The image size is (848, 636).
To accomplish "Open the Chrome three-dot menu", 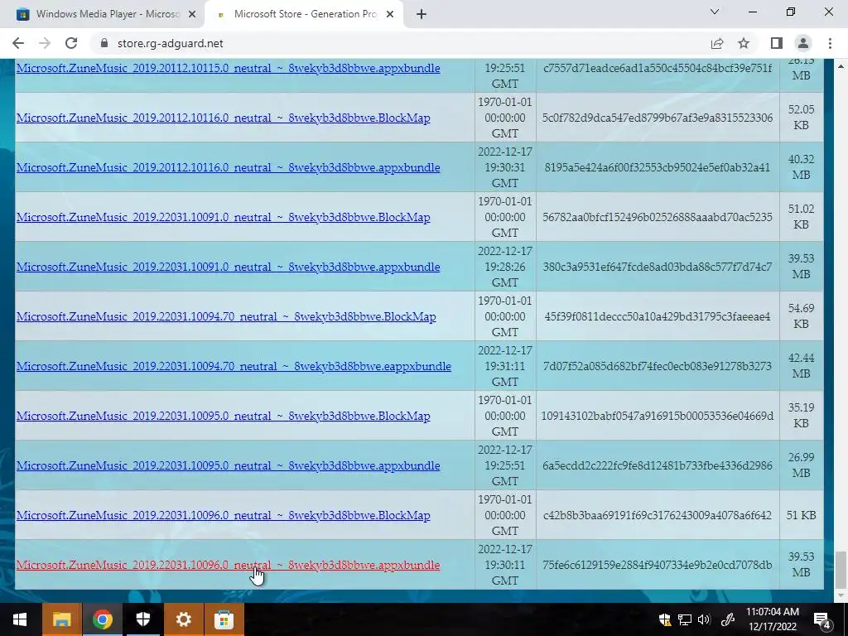I will [x=830, y=43].
